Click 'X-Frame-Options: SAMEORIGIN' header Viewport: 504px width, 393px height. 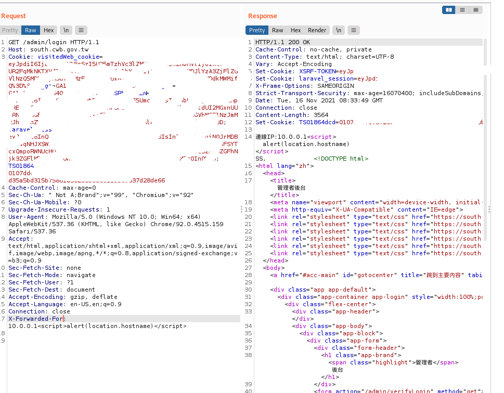tap(305, 86)
